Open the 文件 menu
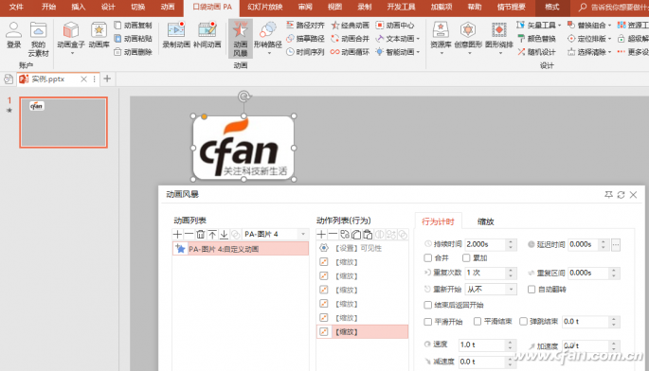 [16, 7]
